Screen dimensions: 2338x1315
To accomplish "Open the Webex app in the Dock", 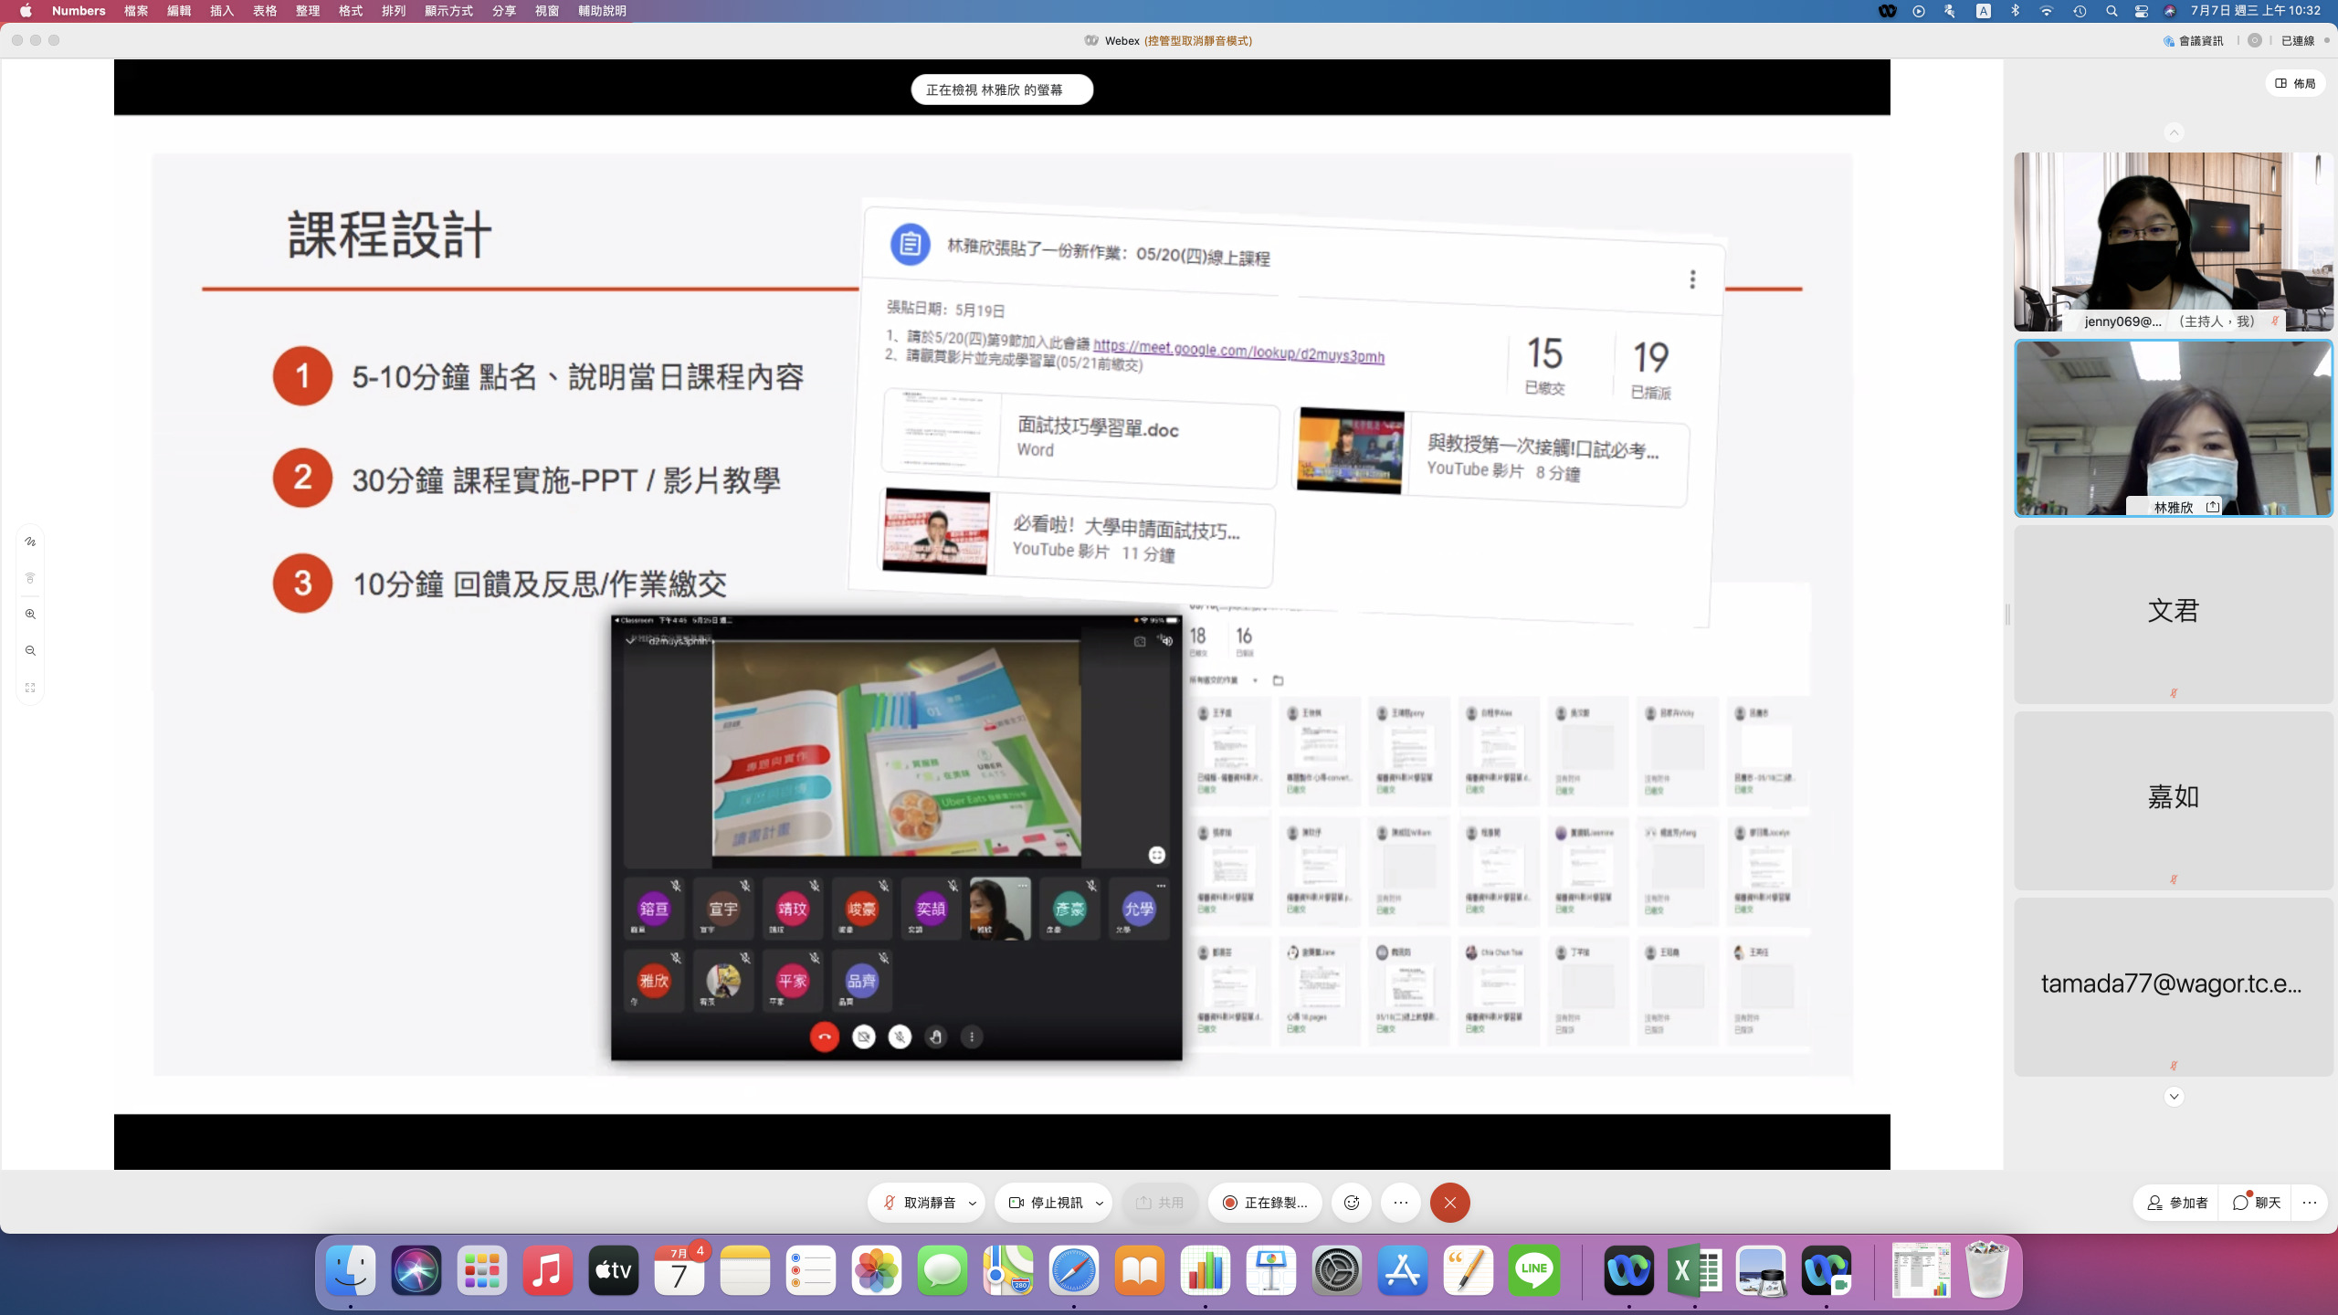I will pos(1628,1270).
